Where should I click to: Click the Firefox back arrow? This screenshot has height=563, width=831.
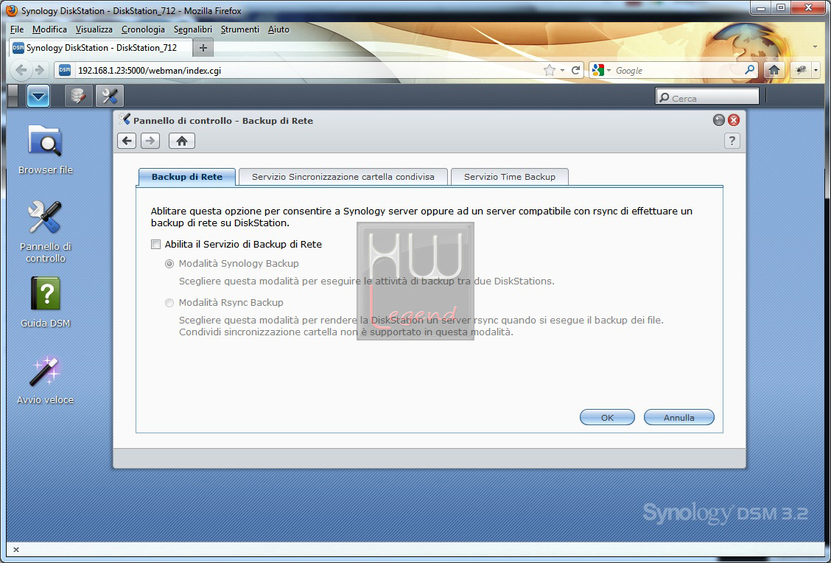pyautogui.click(x=21, y=70)
